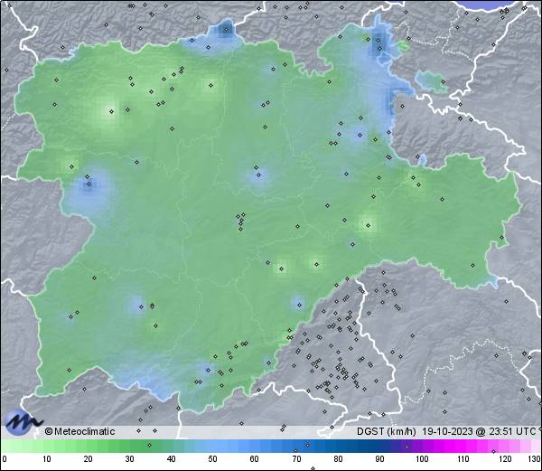The image size is (542, 471).
Task: Click the 20 label on the gust scale
Action: point(89,459)
